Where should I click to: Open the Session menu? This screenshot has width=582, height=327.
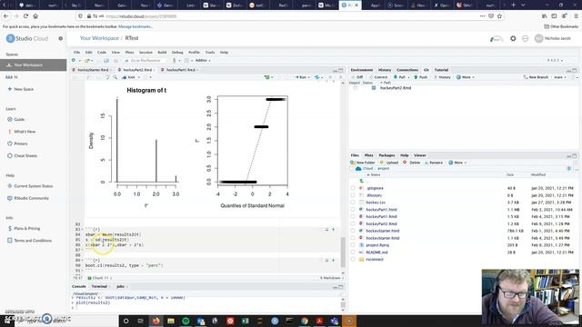click(145, 53)
